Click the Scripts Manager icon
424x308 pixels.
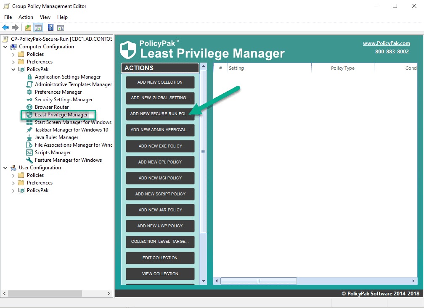[29, 153]
